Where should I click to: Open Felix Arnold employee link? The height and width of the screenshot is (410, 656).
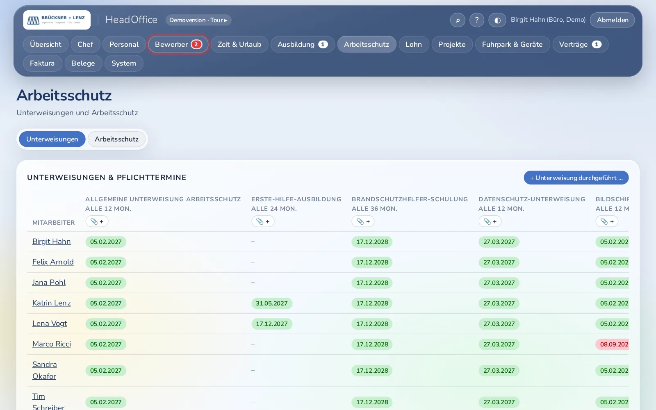point(53,262)
